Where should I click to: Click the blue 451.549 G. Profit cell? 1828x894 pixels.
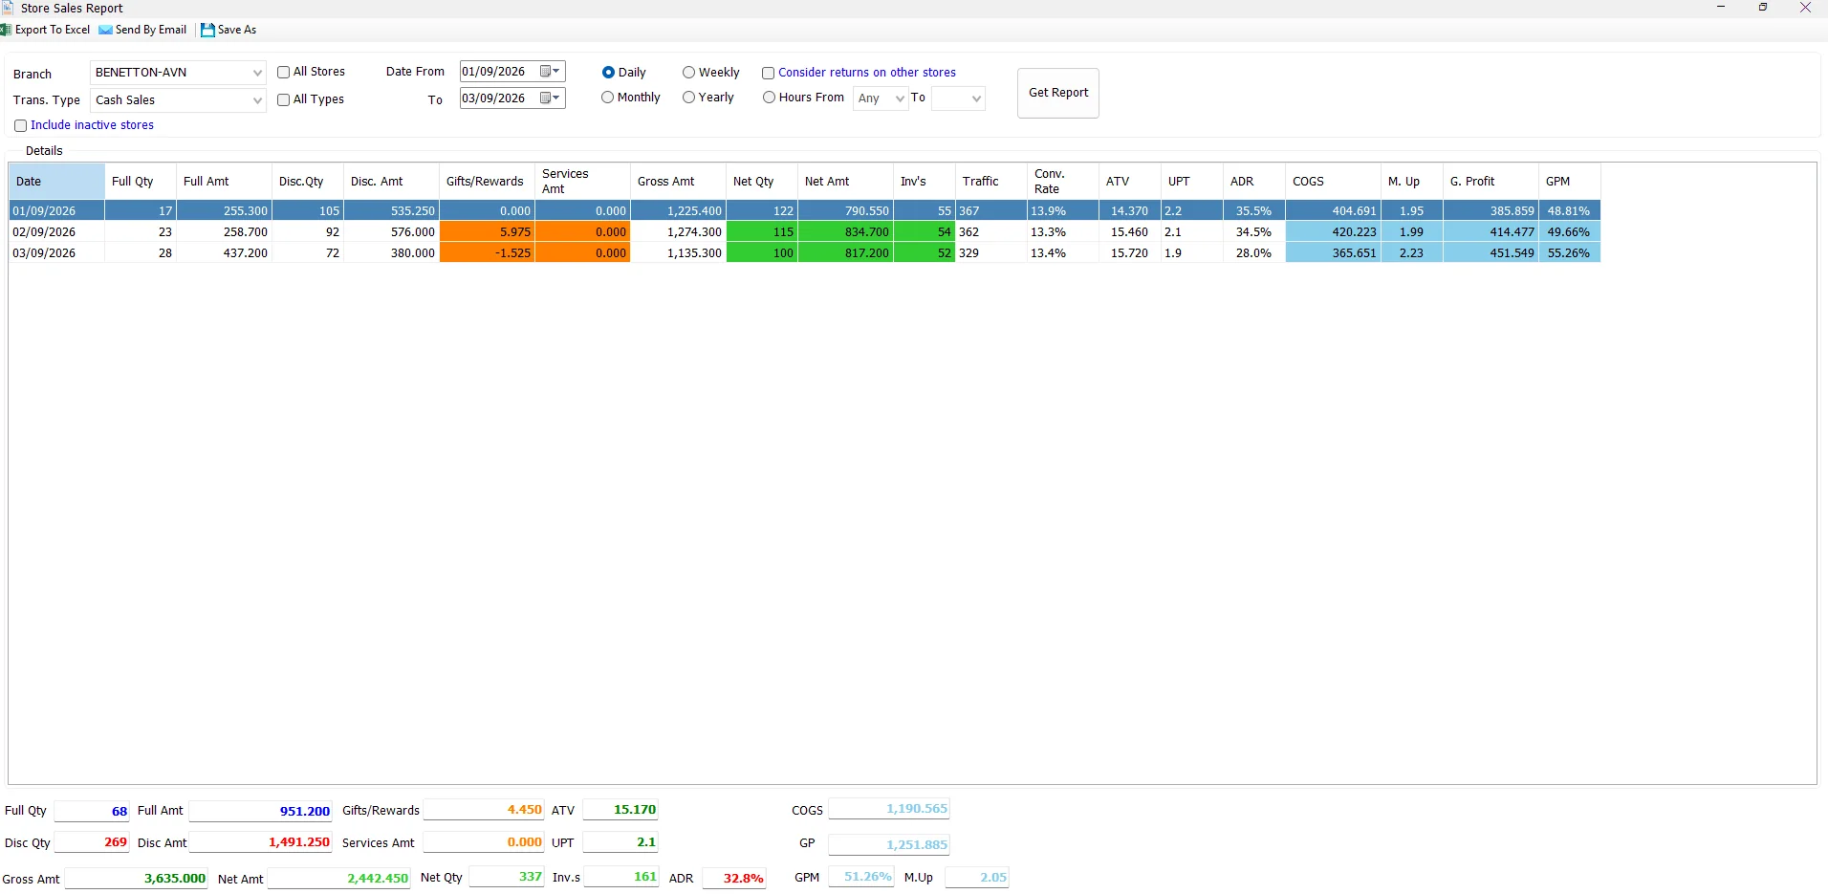tap(1491, 253)
